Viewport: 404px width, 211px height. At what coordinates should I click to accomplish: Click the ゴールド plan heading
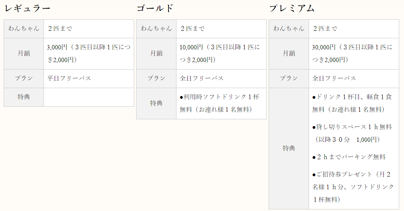pyautogui.click(x=155, y=8)
